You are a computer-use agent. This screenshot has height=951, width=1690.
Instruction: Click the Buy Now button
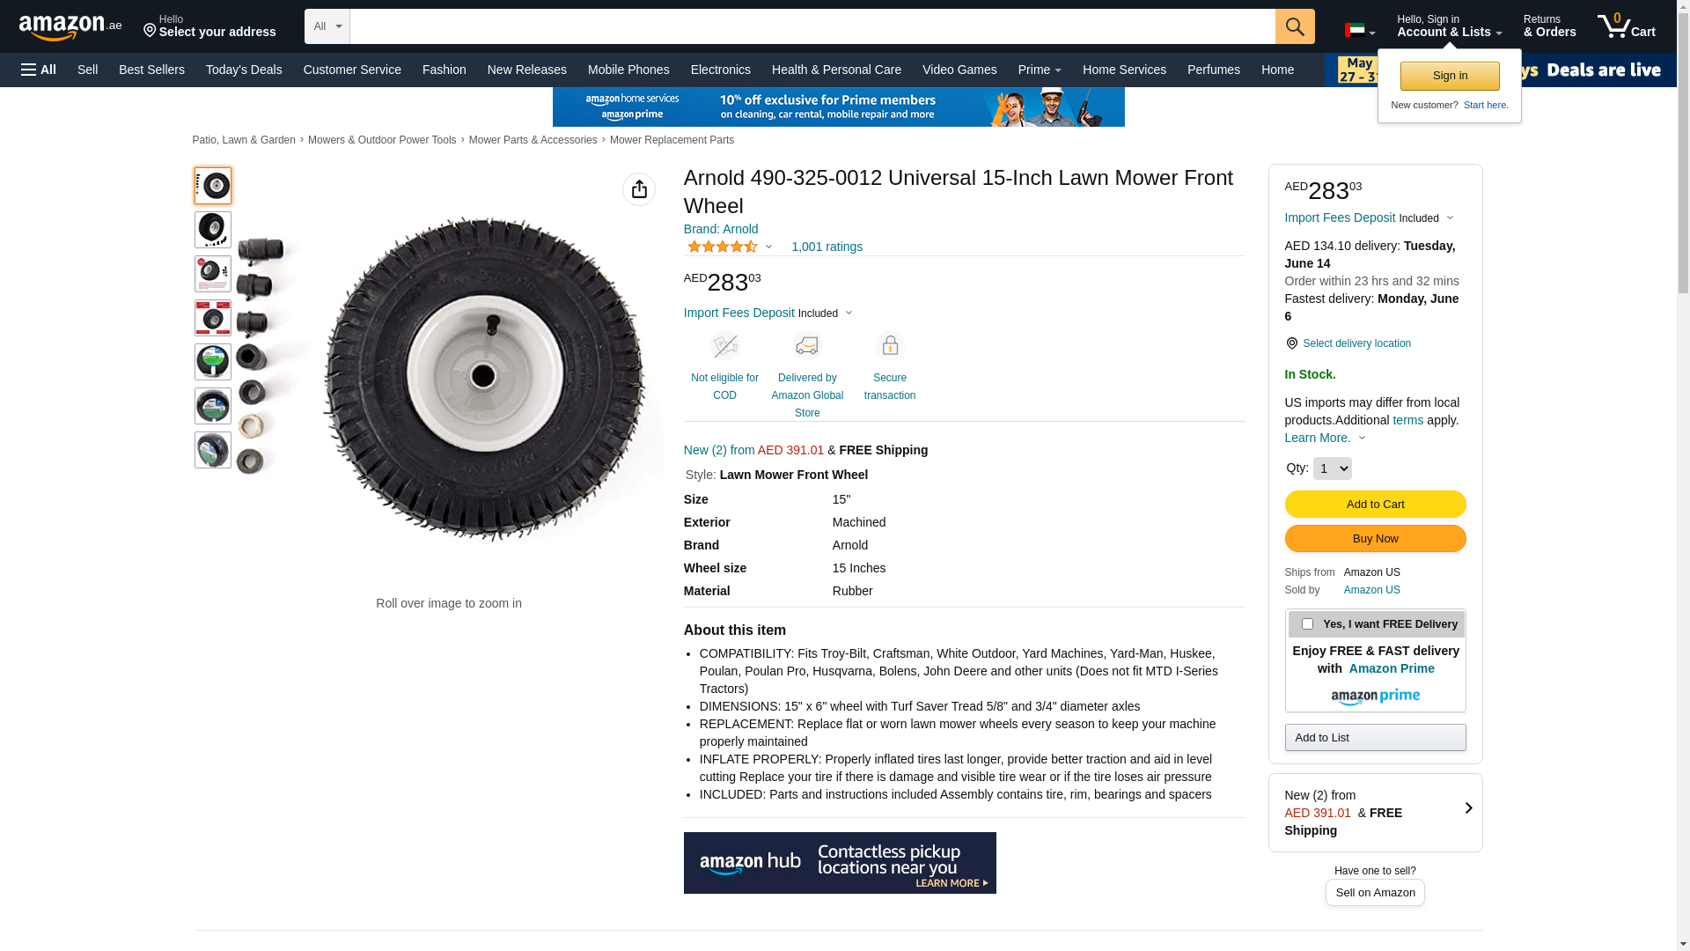point(1375,538)
